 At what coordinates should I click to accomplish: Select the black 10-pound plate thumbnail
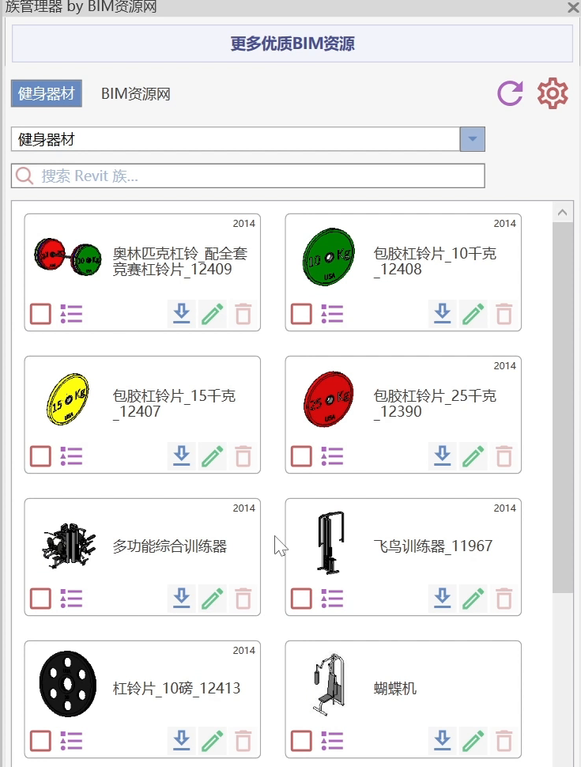click(68, 684)
